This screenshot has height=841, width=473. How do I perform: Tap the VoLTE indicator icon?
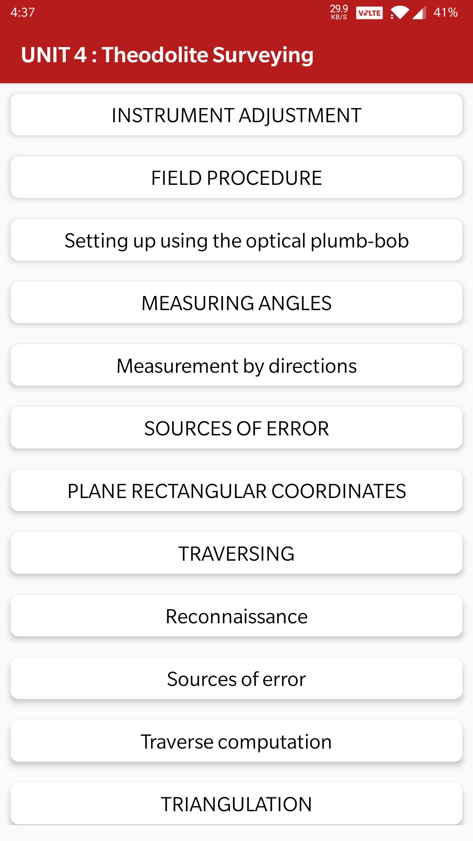coord(369,13)
